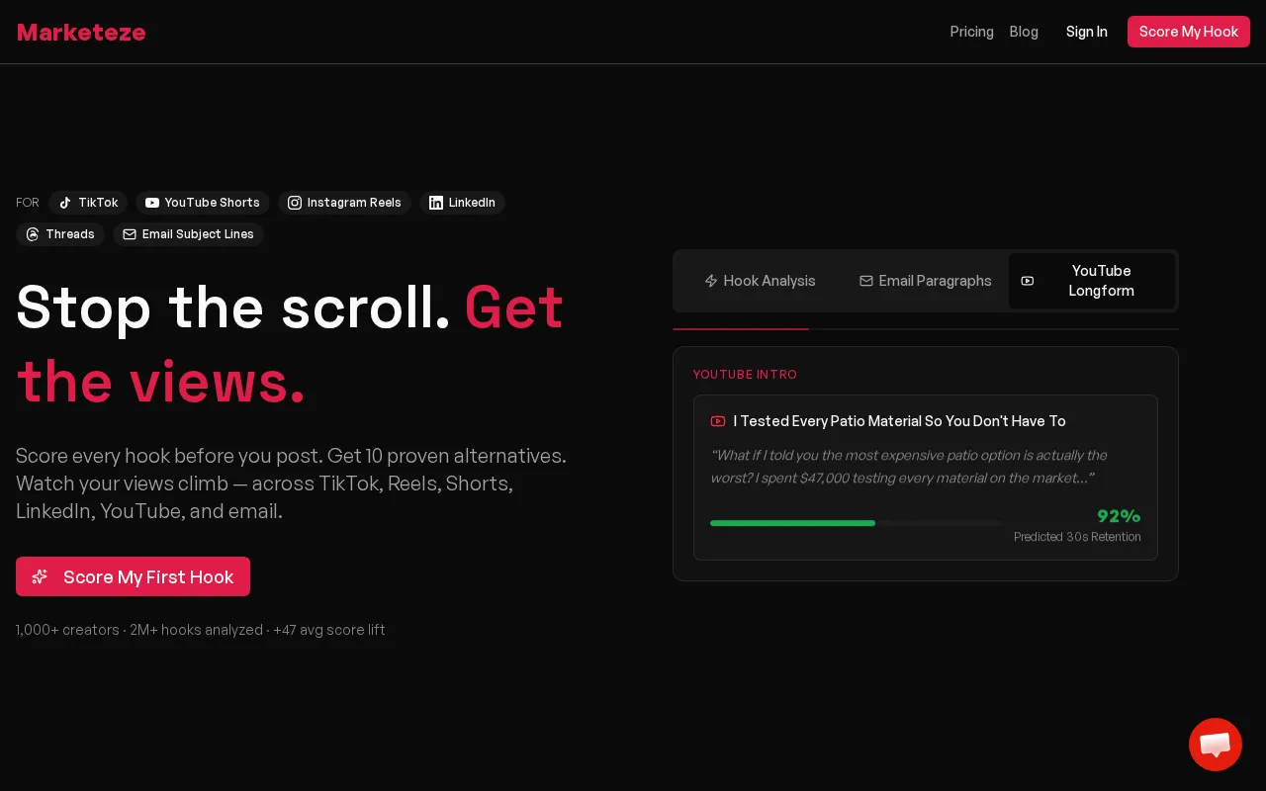Click Sign In in the header
The width and height of the screenshot is (1266, 791).
[x=1086, y=32]
